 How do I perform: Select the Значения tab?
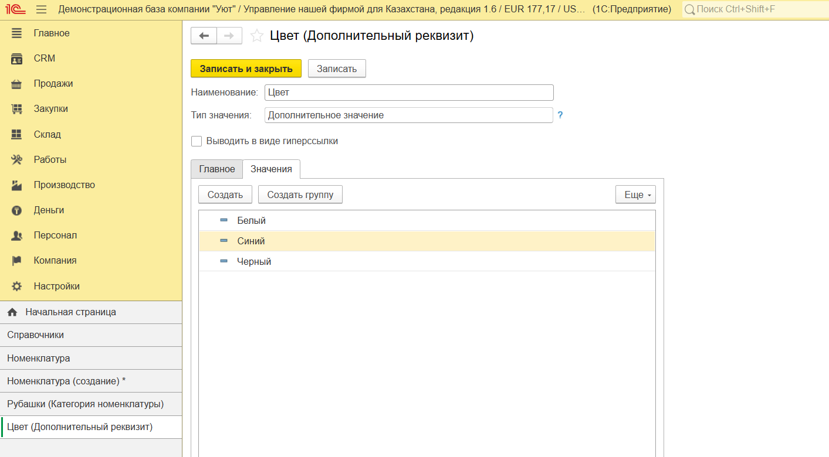coord(271,169)
